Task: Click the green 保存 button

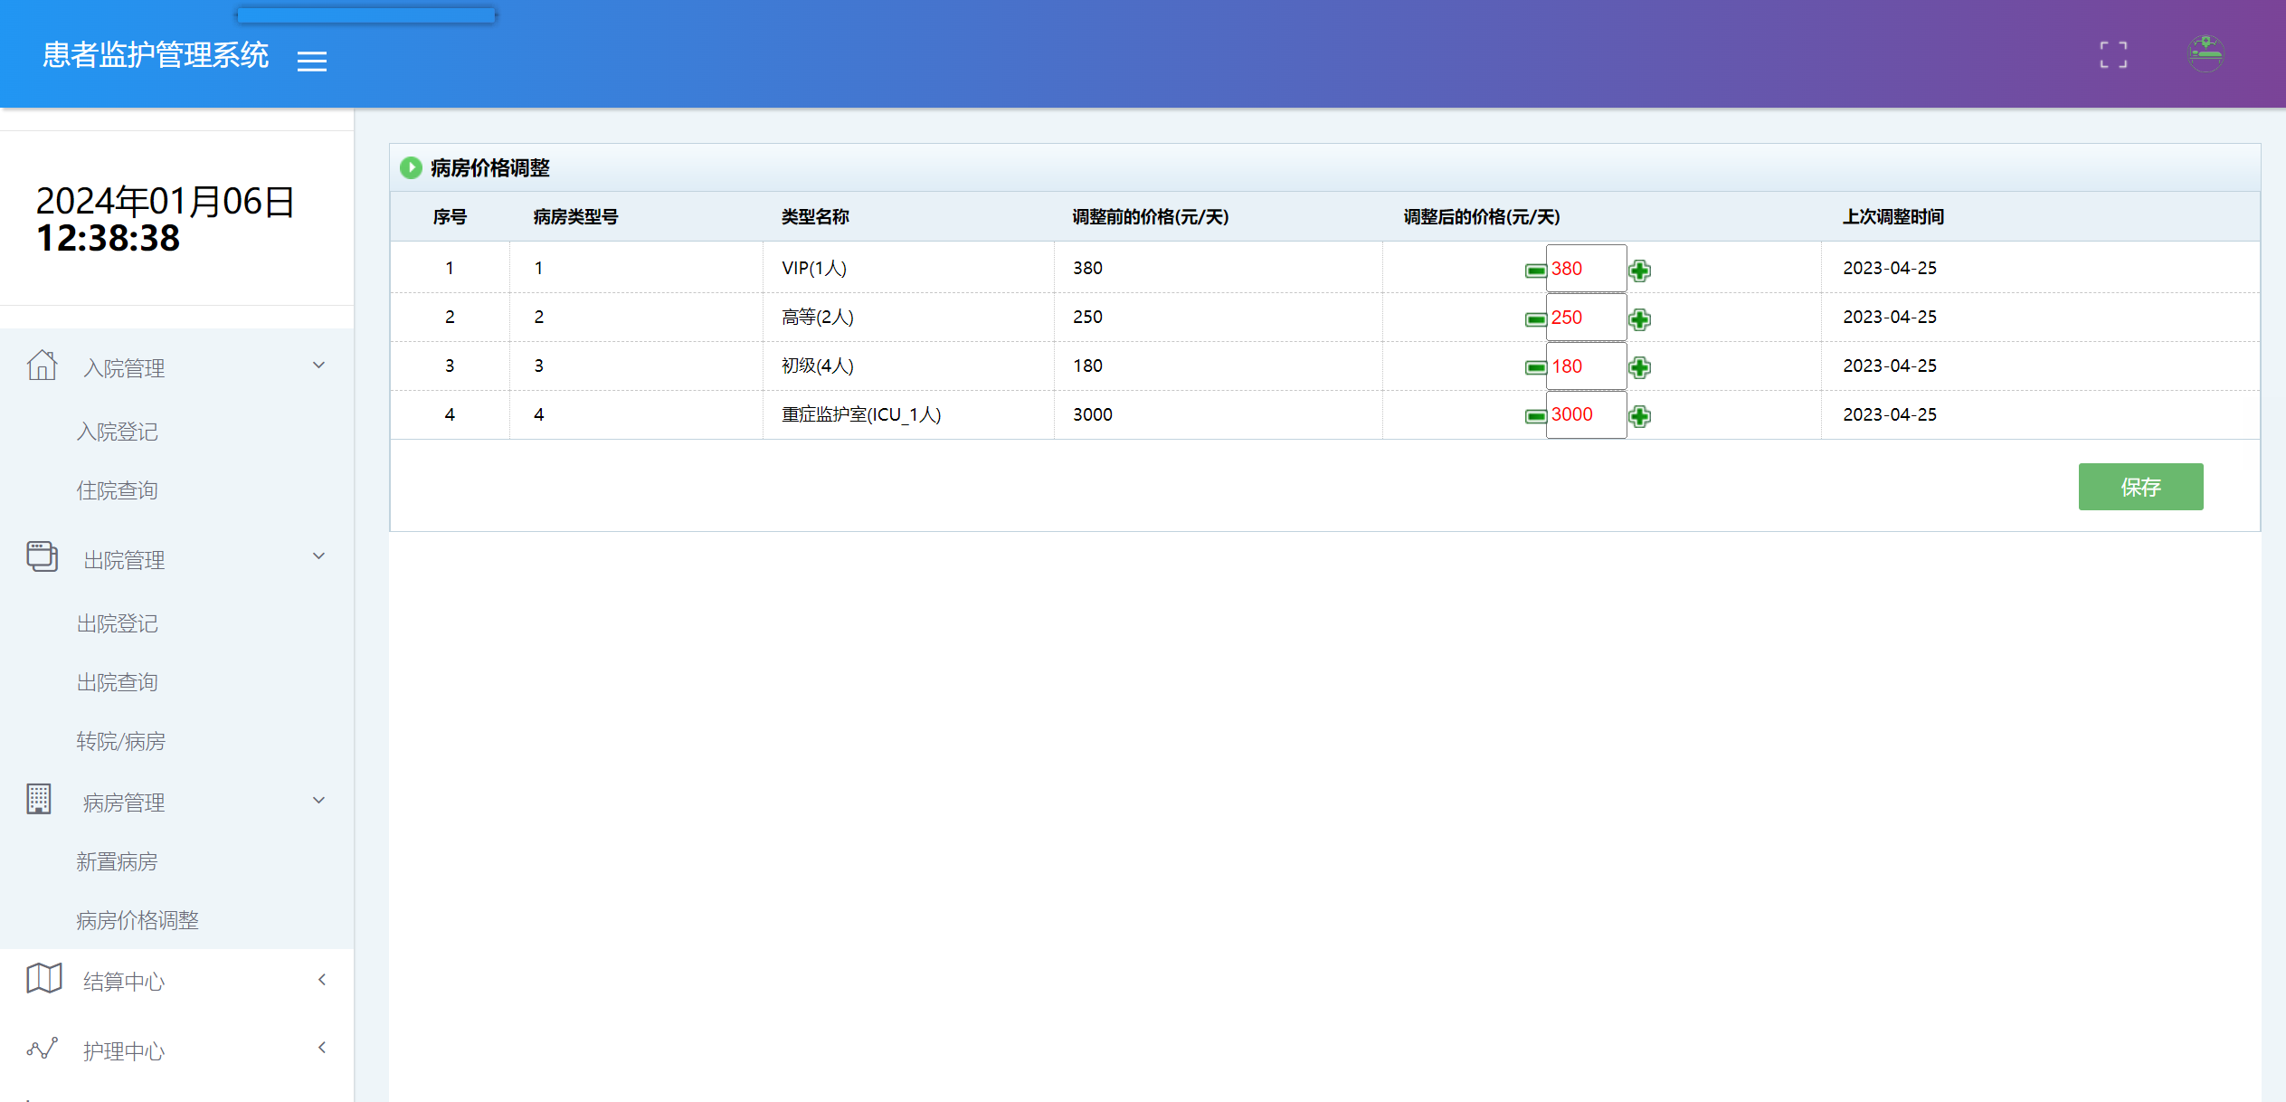Action: pyautogui.click(x=2139, y=487)
